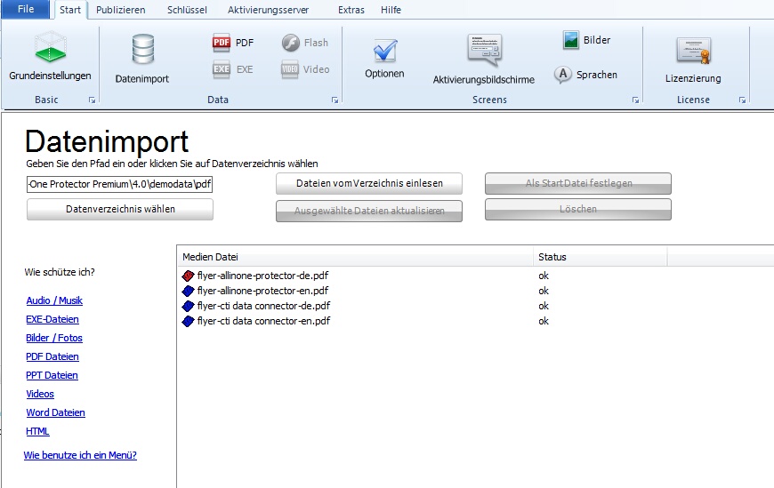
Task: Open the EXE-Dateien help link
Action: click(52, 319)
